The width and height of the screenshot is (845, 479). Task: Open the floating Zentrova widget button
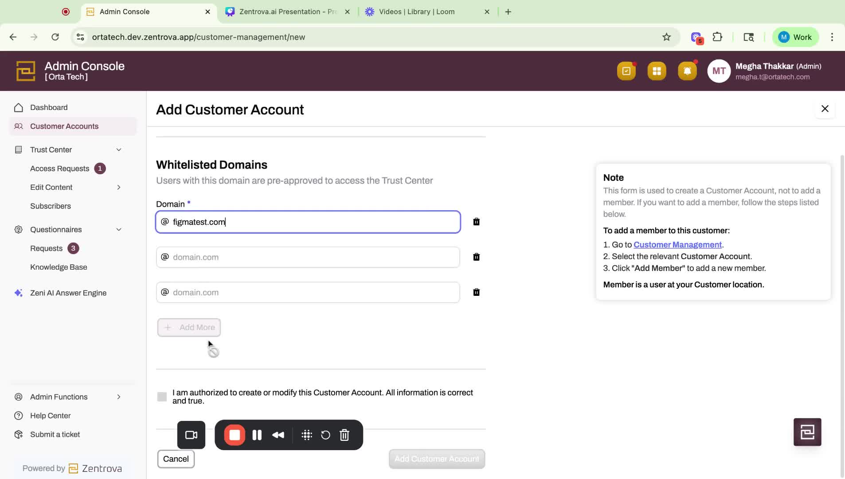coord(807,432)
